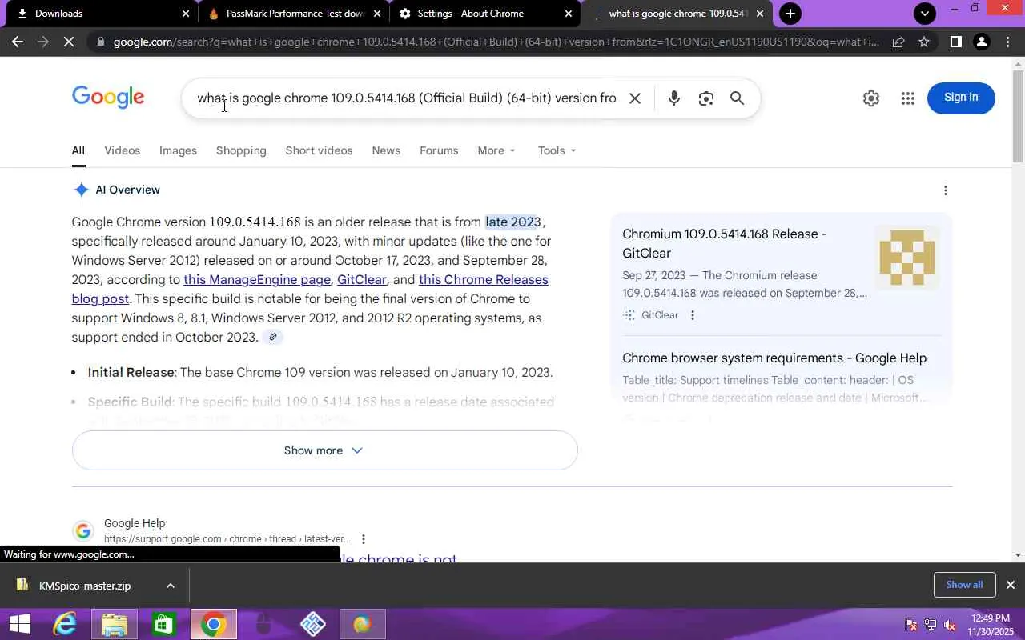Open options for the Google Help result
This screenshot has height=640, width=1025.
pyautogui.click(x=364, y=539)
